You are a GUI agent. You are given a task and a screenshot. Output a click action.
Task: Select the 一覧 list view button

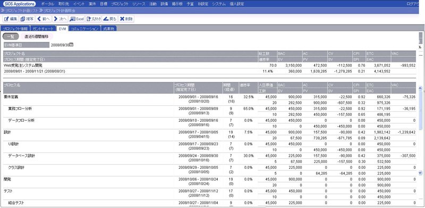tap(11, 37)
